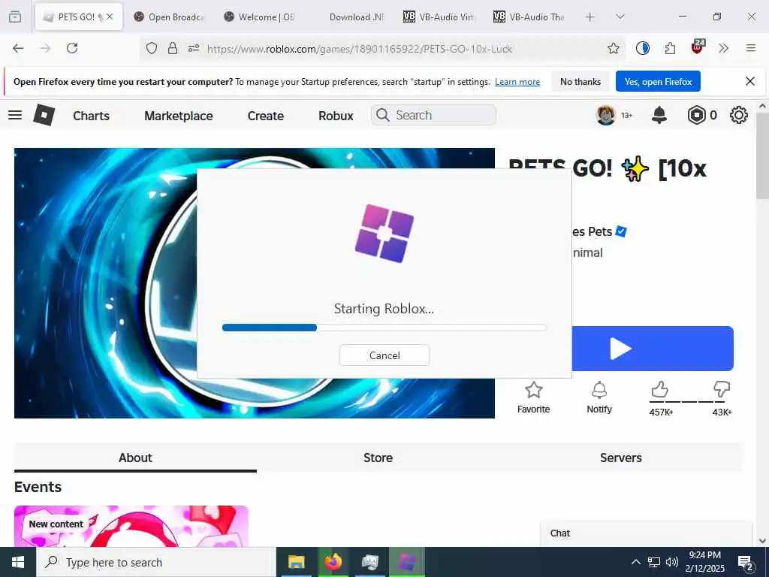
Task: Open the uBlock shield icon with badge
Action: pos(697,47)
